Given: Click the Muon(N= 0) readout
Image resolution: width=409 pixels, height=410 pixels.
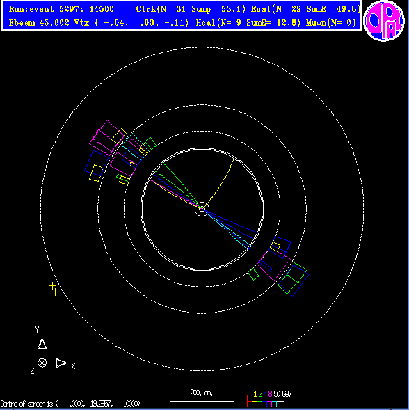Looking at the screenshot, I should pyautogui.click(x=331, y=23).
